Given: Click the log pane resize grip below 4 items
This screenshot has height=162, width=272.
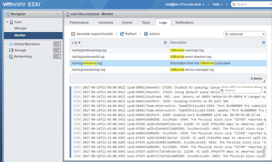Looking at the screenshot, I should point(264,81).
